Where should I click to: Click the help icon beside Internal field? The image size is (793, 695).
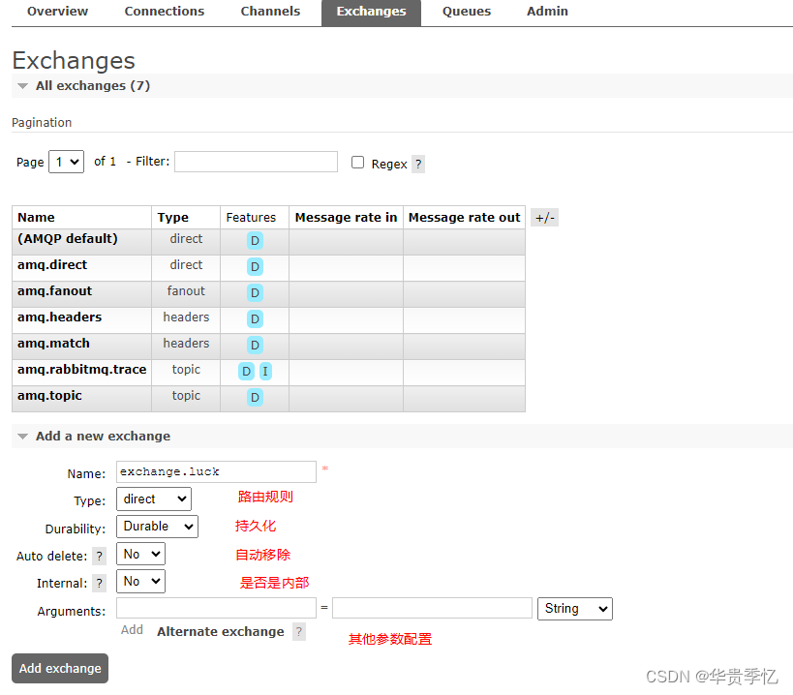98,581
